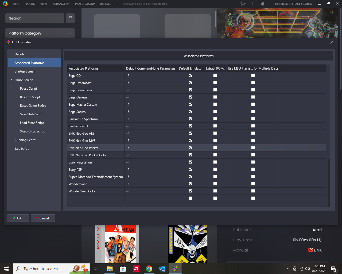Image resolution: width=342 pixels, height=274 pixels.
Task: Open the notifications bell icon
Action: point(263,4)
